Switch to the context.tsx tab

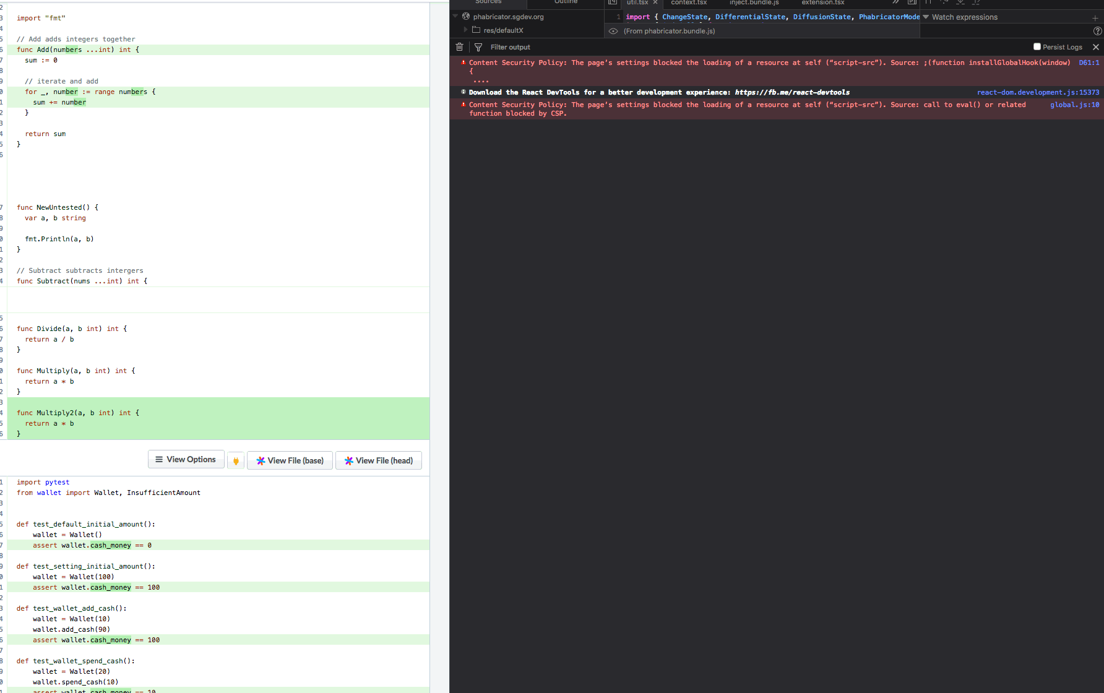coord(689,2)
